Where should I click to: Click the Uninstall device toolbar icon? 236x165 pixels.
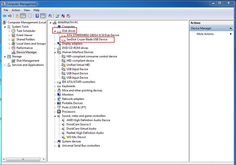click(63, 16)
